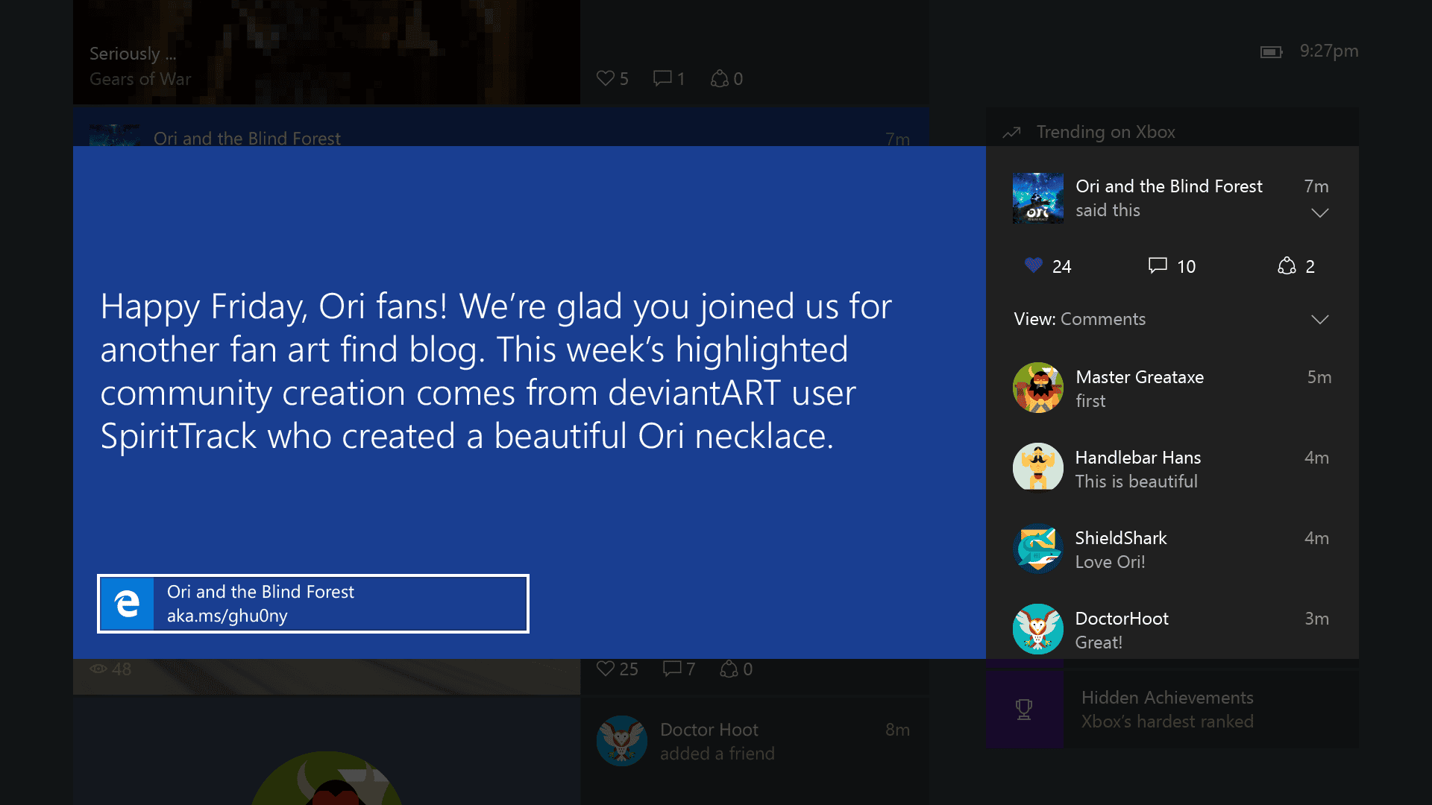
Task: Open Ori and the Blind Forest game thumbnail
Action: (1038, 198)
